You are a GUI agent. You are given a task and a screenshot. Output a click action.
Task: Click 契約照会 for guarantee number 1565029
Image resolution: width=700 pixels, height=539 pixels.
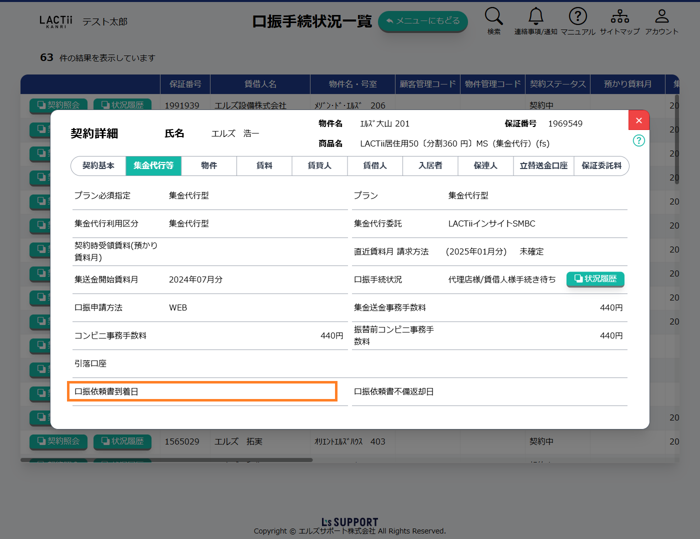(58, 441)
